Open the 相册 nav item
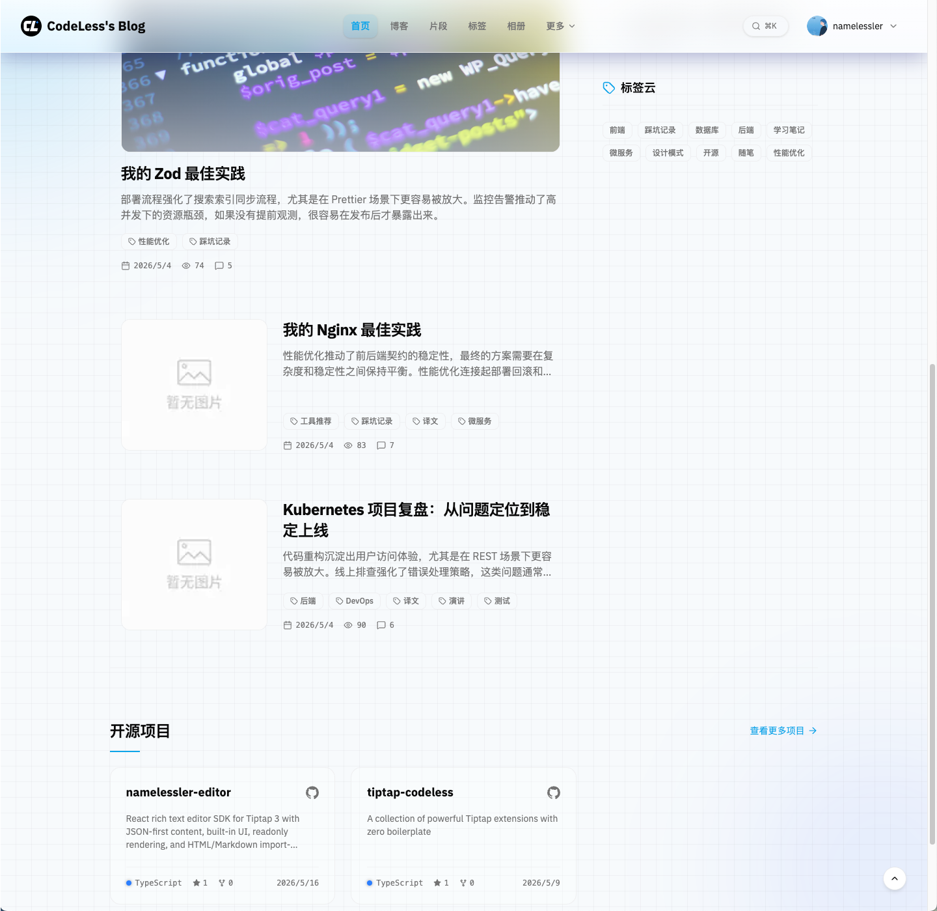The height and width of the screenshot is (911, 937). pos(517,26)
